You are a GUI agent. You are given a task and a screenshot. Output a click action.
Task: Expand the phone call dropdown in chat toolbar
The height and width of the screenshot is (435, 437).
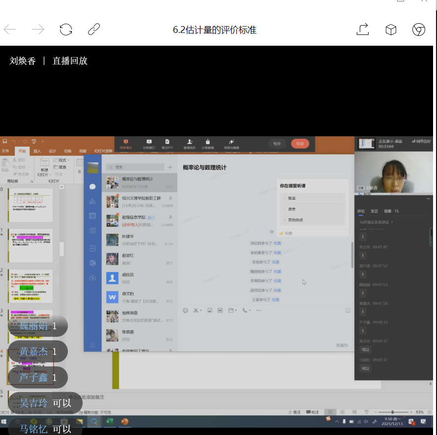coord(250,311)
